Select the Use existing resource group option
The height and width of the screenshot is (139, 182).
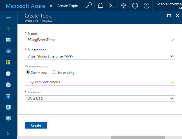coord(53,72)
